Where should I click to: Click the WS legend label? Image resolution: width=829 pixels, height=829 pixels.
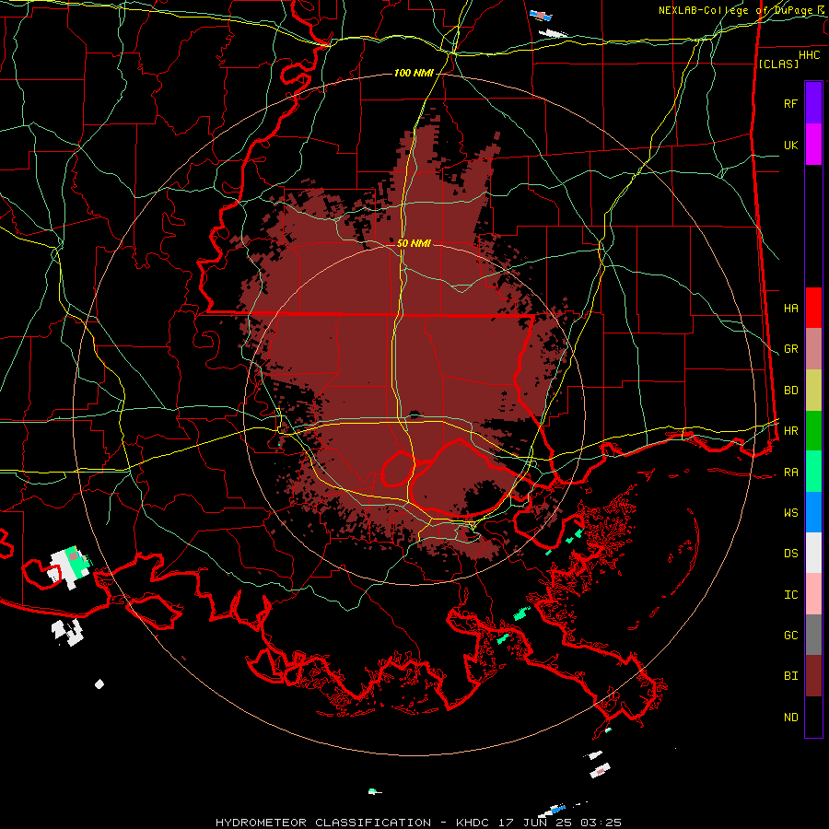point(790,513)
